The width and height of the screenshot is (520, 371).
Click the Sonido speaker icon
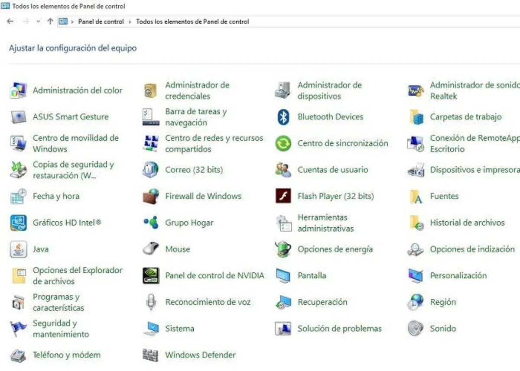coord(416,329)
